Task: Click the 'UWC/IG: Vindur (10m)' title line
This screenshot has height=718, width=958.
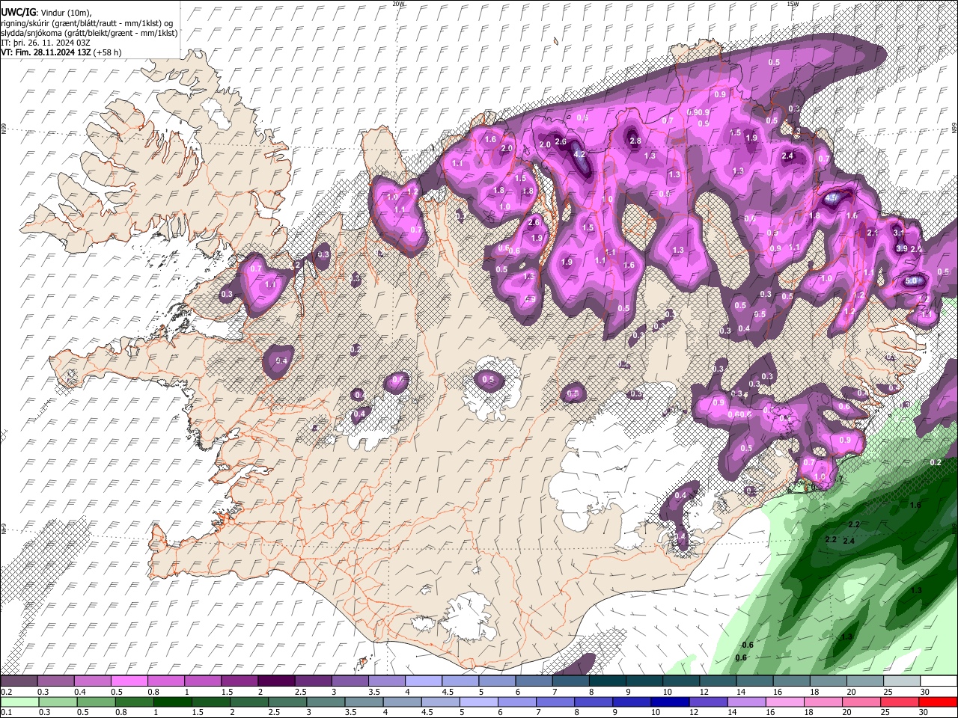Action: [x=46, y=11]
